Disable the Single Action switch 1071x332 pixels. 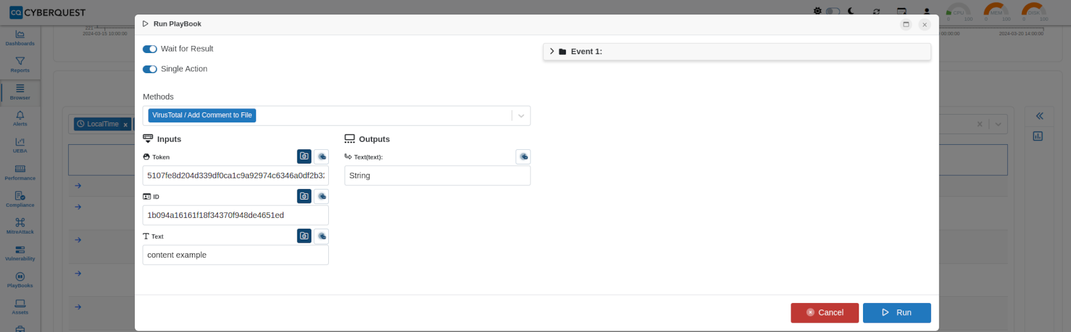click(150, 69)
